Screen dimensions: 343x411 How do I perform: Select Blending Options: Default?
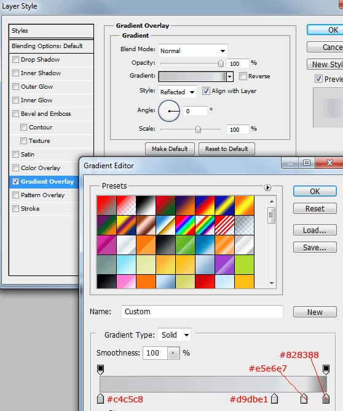(51, 46)
